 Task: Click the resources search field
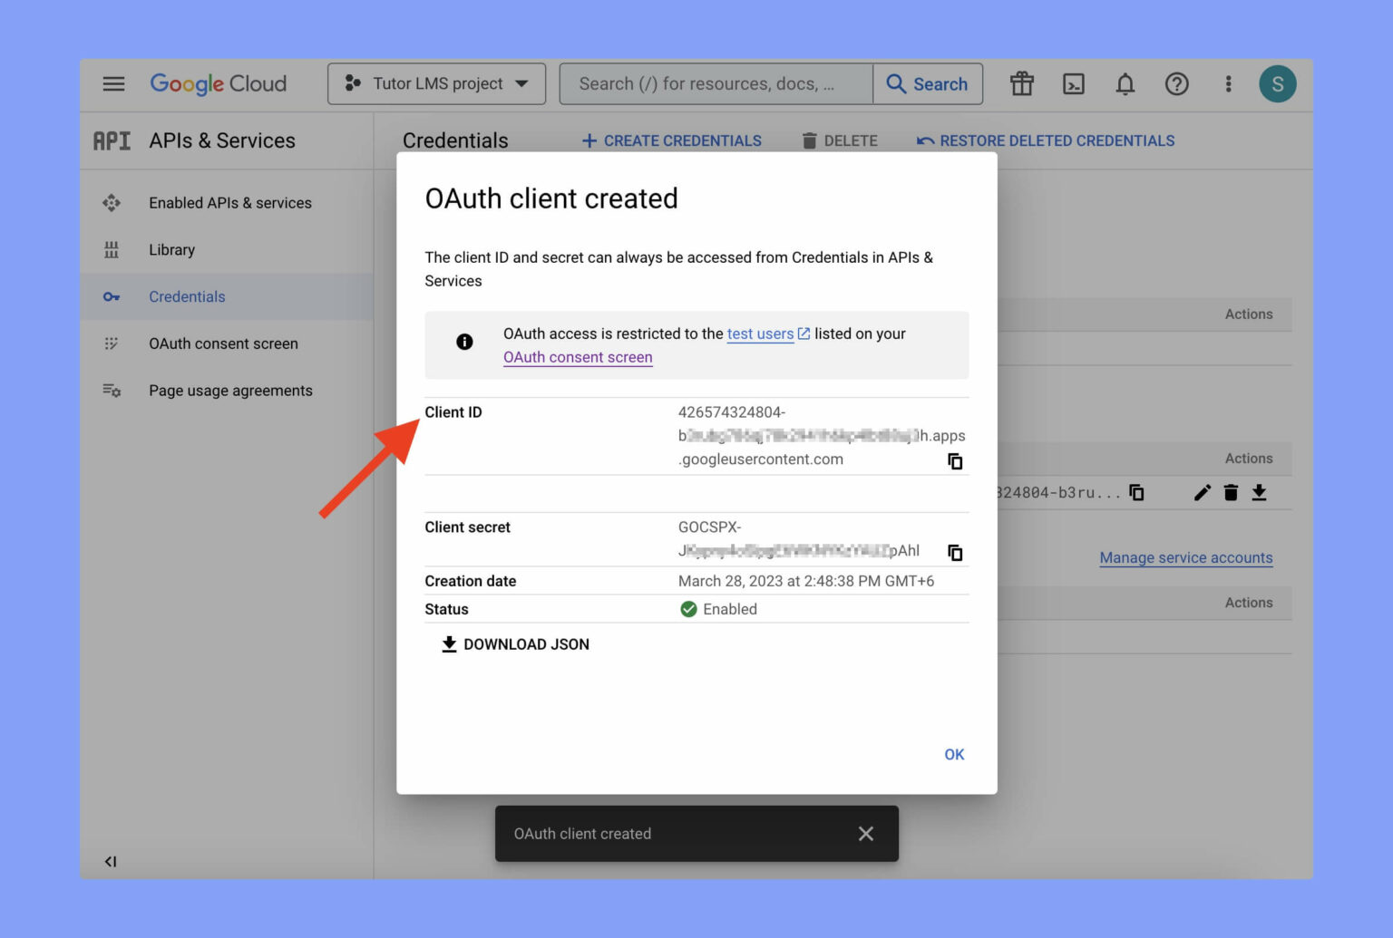coord(716,83)
